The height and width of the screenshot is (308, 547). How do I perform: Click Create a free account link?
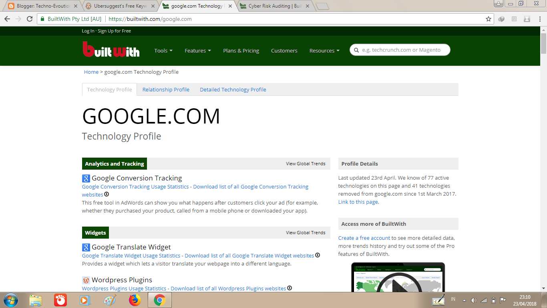pyautogui.click(x=364, y=238)
